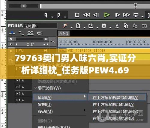This screenshot has width=150, height=128.
Task: Toggle group/link mode chain icon
Action: pyautogui.click(x=30, y=33)
